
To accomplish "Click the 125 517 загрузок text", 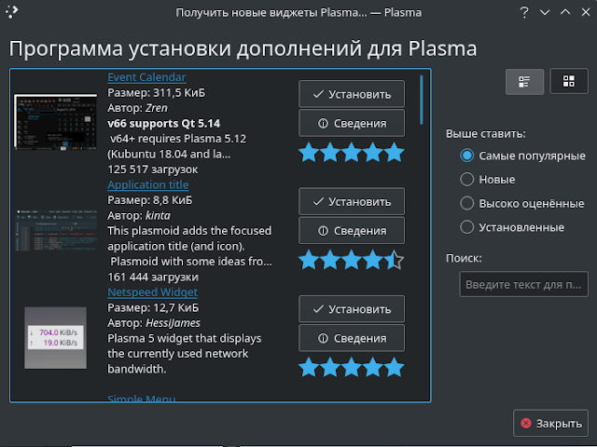I will (x=153, y=169).
